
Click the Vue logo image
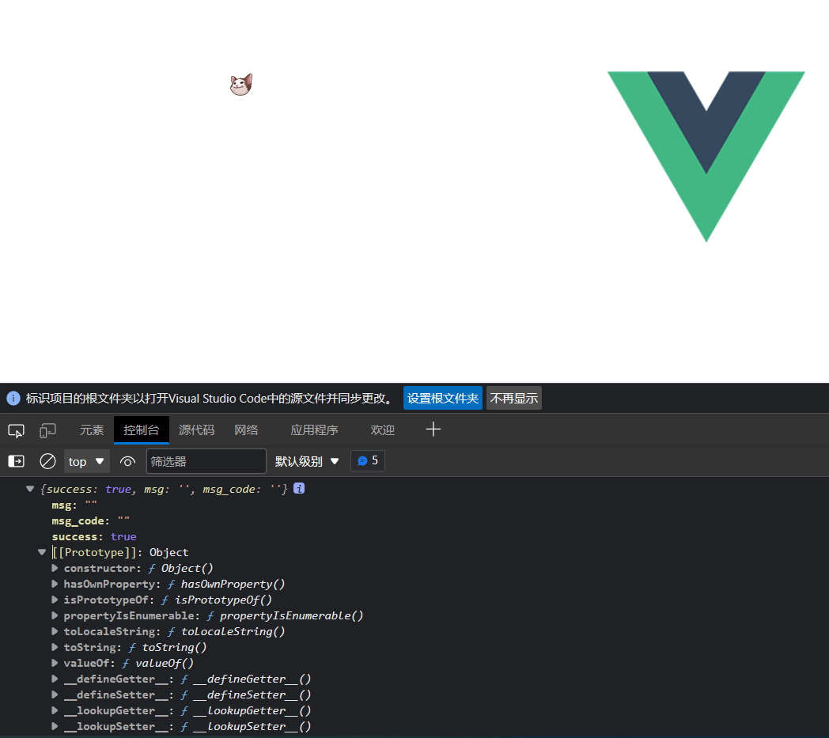pyautogui.click(x=706, y=157)
